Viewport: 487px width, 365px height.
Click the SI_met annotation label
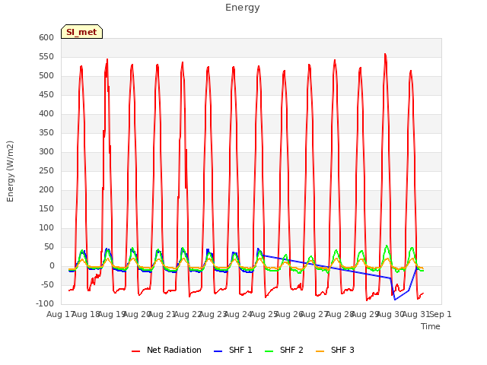pyautogui.click(x=81, y=32)
